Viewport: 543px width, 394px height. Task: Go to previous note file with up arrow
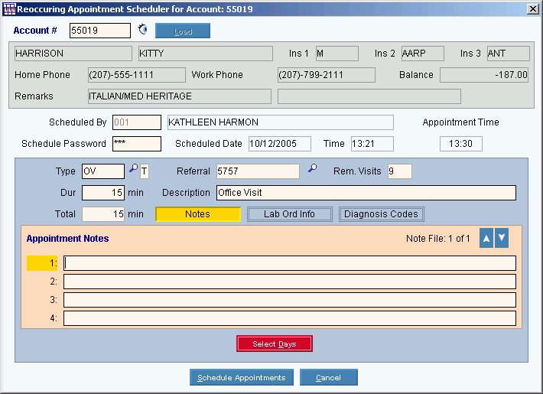pos(486,238)
